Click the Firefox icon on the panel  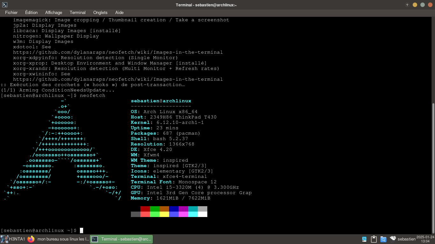point(31,239)
